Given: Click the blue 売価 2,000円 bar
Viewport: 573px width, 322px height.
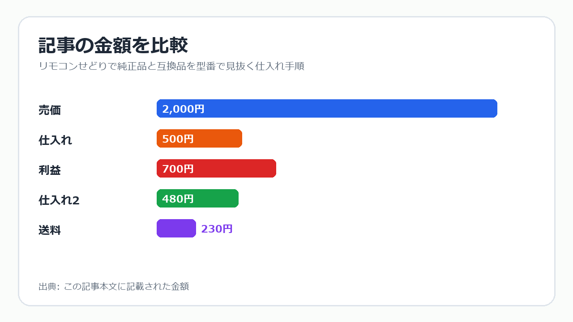Looking at the screenshot, I should (x=327, y=109).
